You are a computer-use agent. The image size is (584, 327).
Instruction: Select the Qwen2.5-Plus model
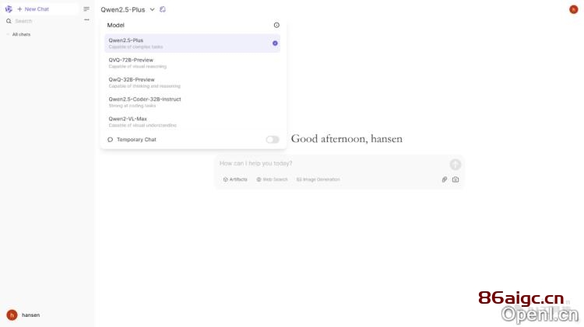(x=192, y=43)
